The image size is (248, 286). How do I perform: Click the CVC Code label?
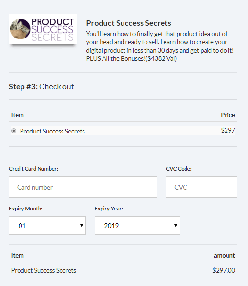179,169
